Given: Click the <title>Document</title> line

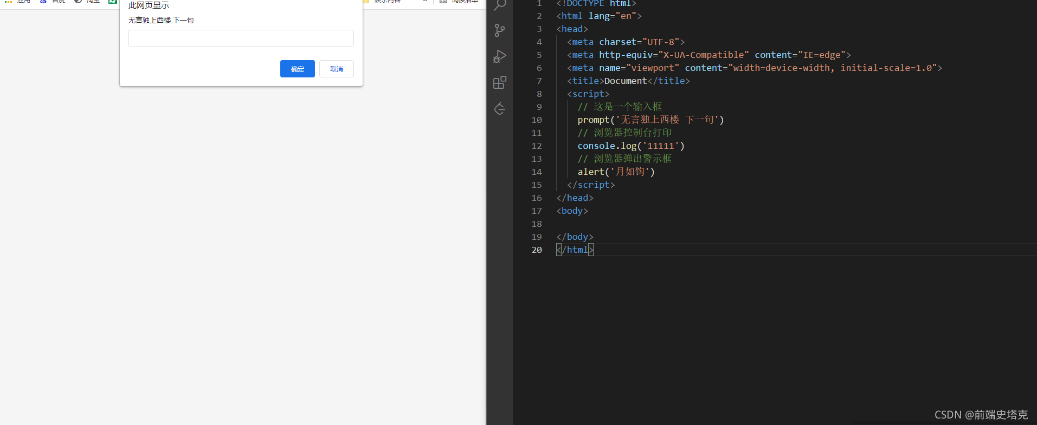Looking at the screenshot, I should [628, 81].
